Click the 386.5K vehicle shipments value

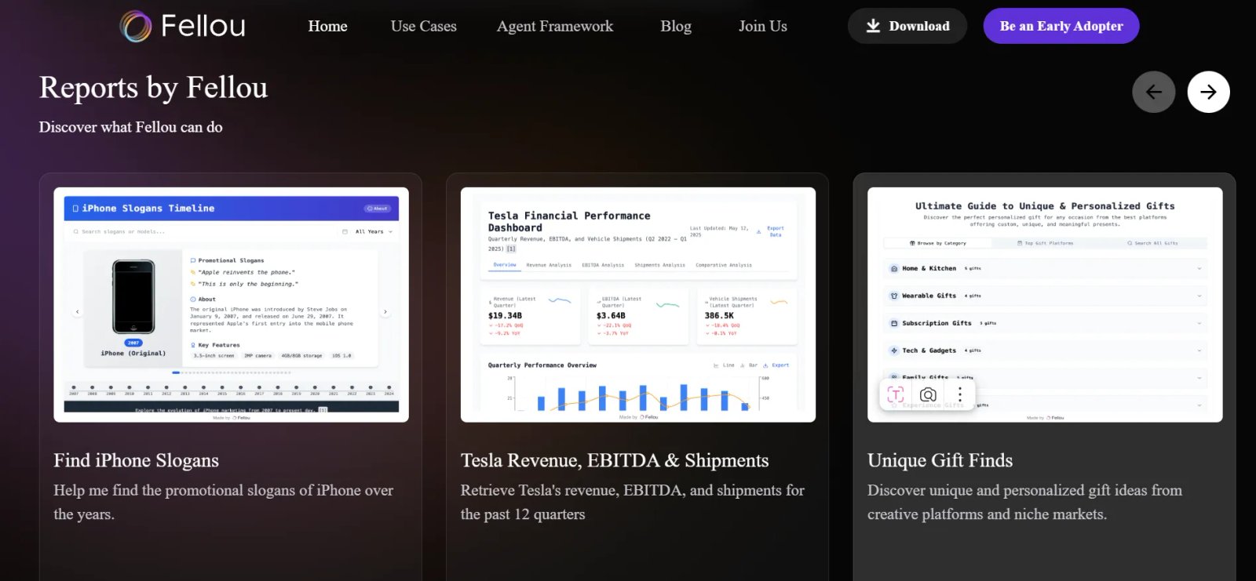[x=719, y=316]
